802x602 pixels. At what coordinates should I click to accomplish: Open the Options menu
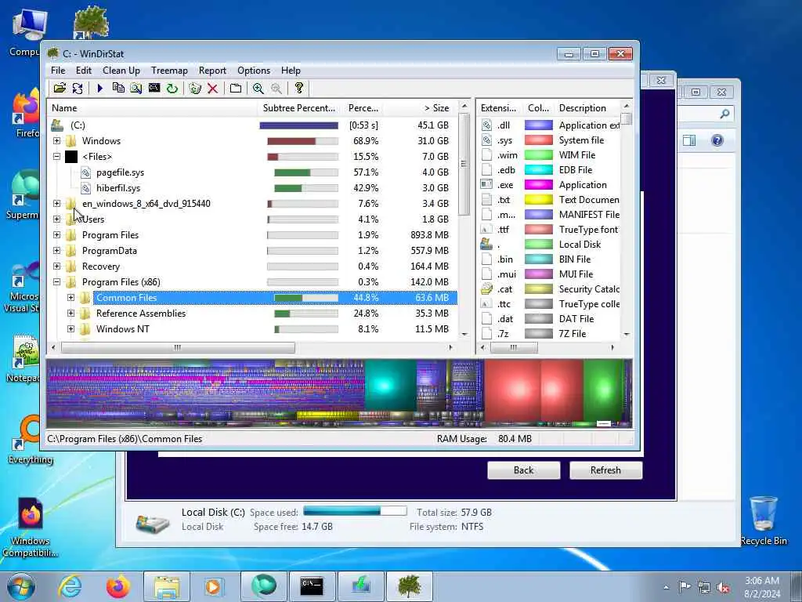click(254, 71)
